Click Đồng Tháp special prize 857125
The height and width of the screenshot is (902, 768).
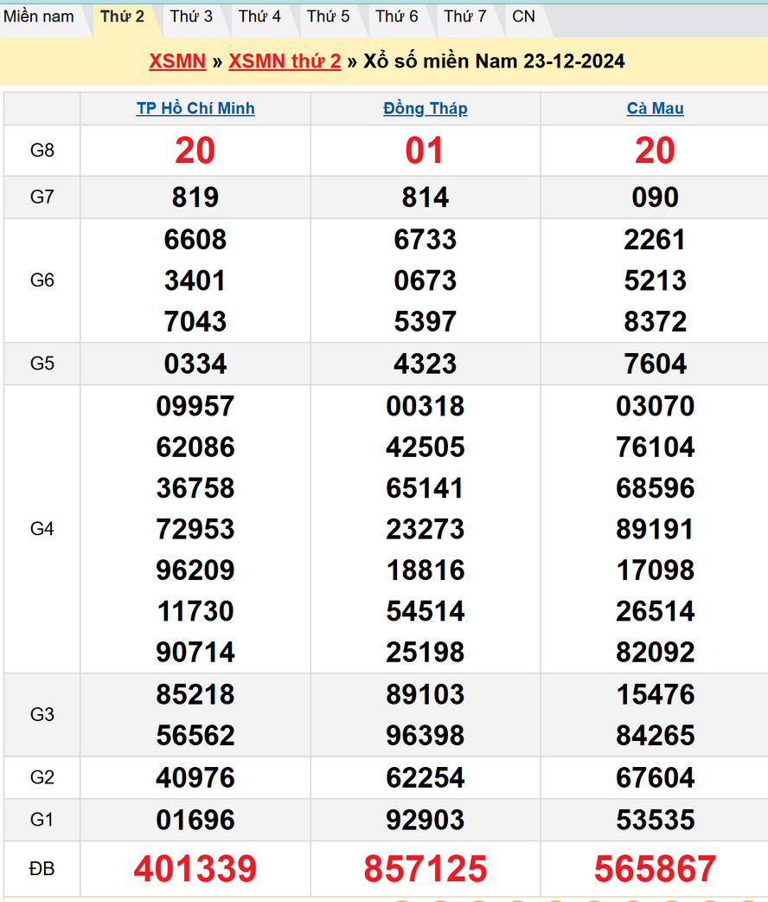425,869
